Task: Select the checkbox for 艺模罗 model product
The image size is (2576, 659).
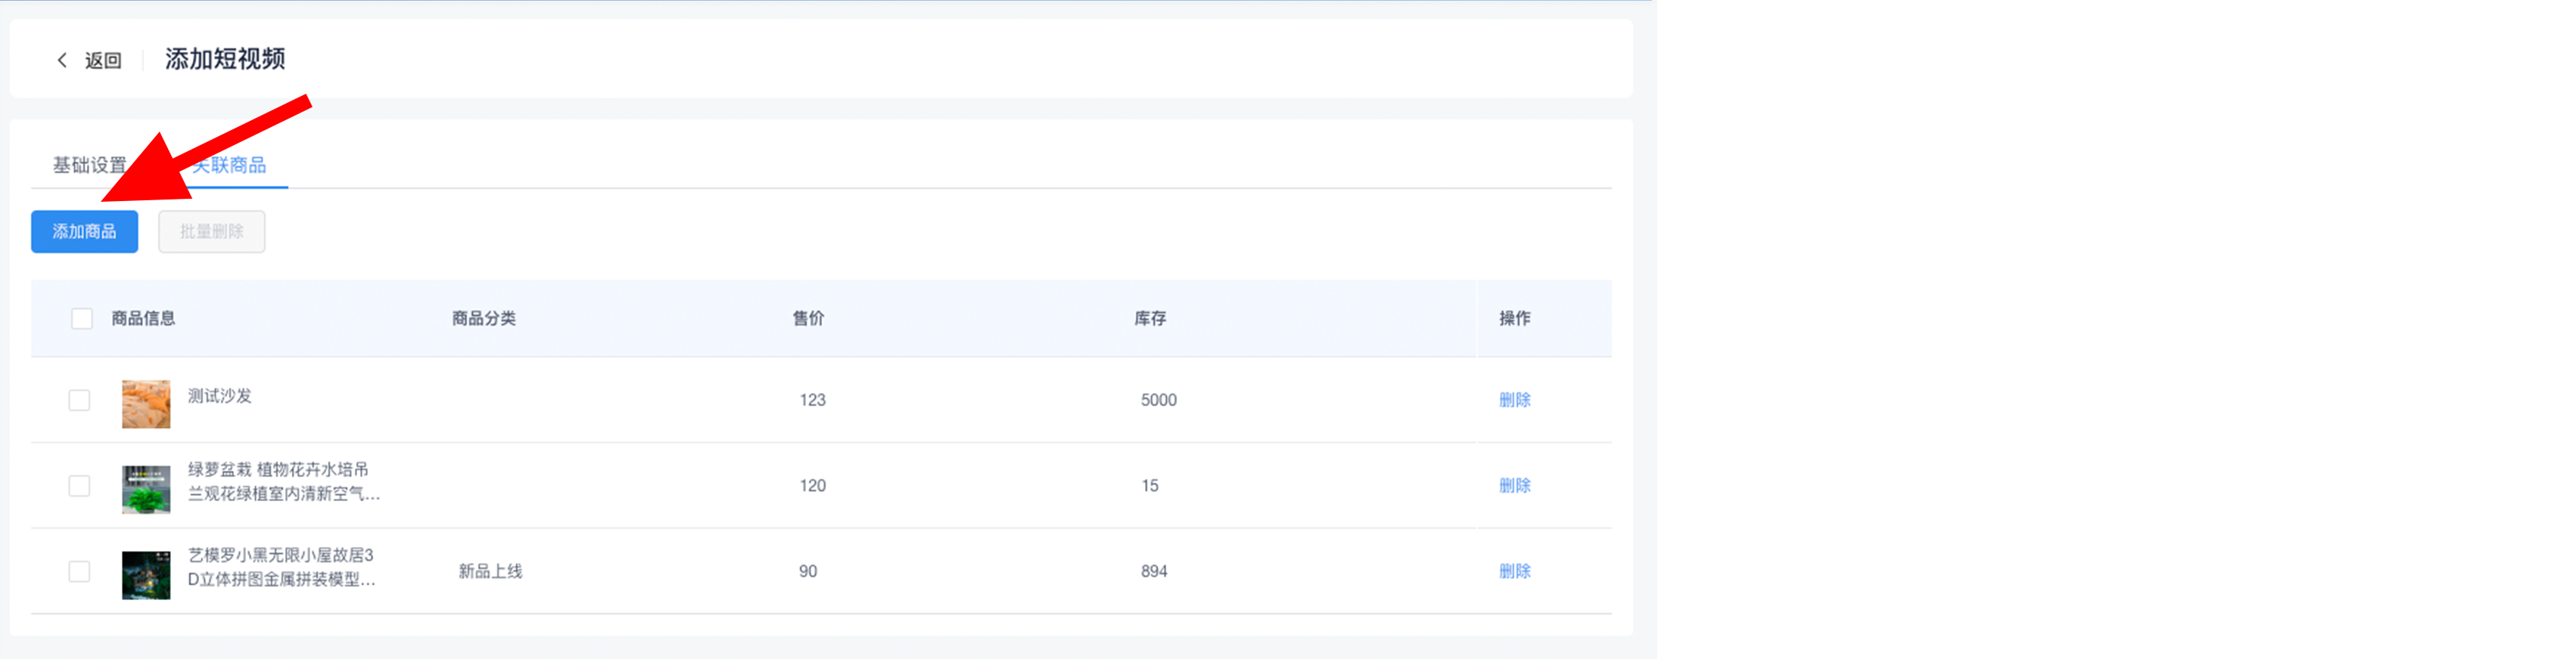Action: click(79, 572)
